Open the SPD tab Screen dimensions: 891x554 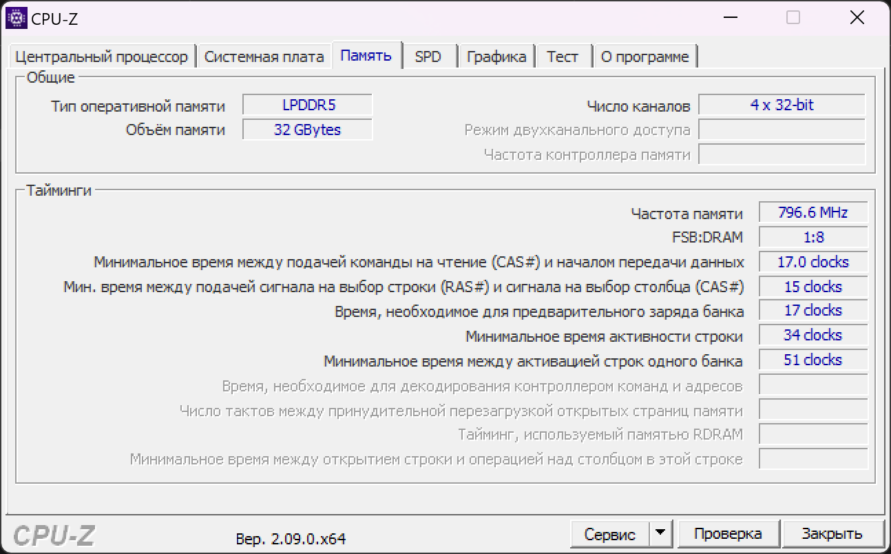[x=428, y=57]
